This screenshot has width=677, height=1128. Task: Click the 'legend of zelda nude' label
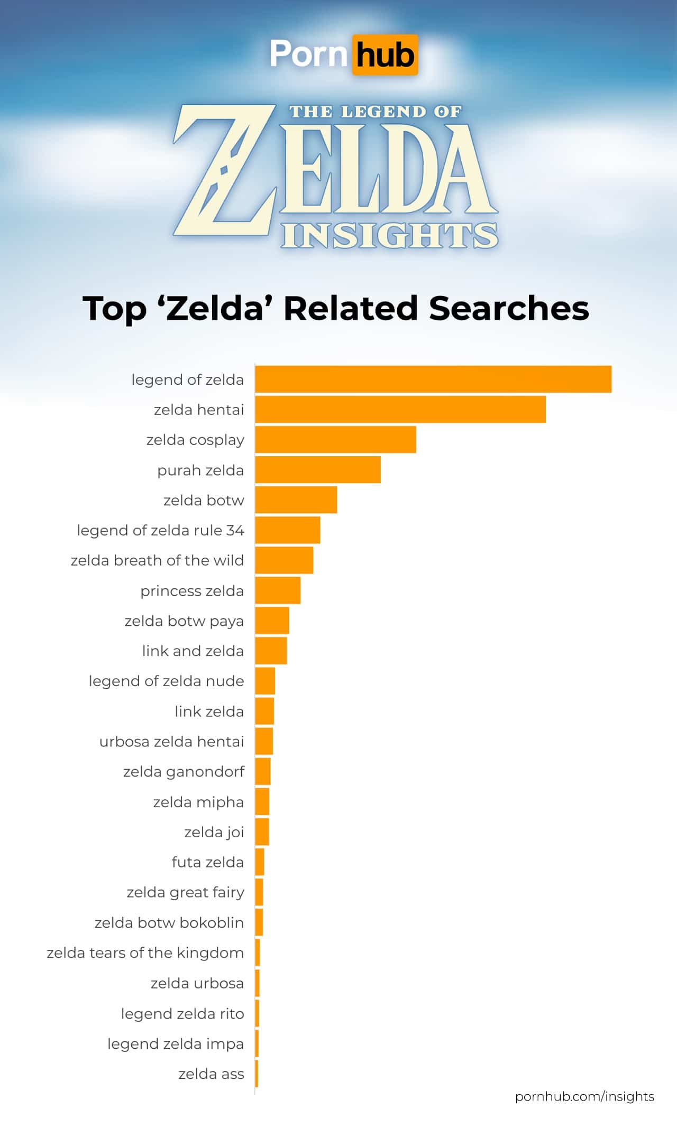point(166,681)
